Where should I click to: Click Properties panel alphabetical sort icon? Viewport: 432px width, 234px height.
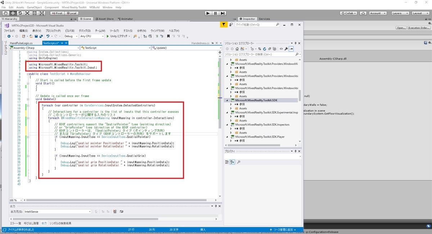click(232, 162)
